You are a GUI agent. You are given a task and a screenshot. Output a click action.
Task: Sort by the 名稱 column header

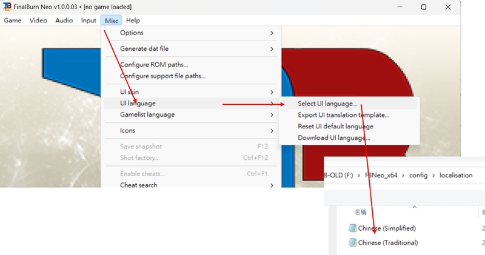pos(360,212)
